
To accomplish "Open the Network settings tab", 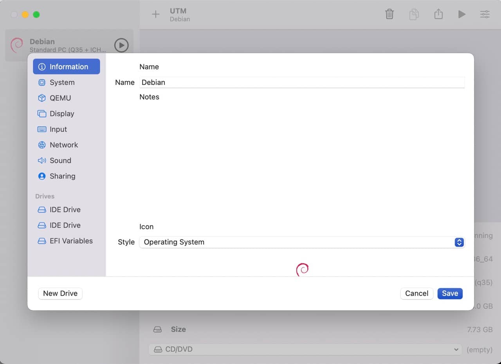I will (67, 145).
